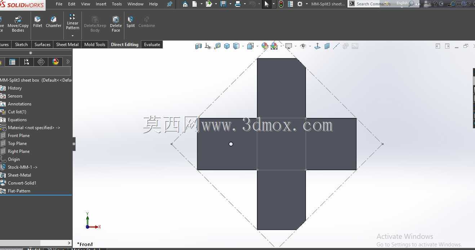Screen dimensions: 475x250
Task: Click the Delete Face tool
Action: click(116, 24)
